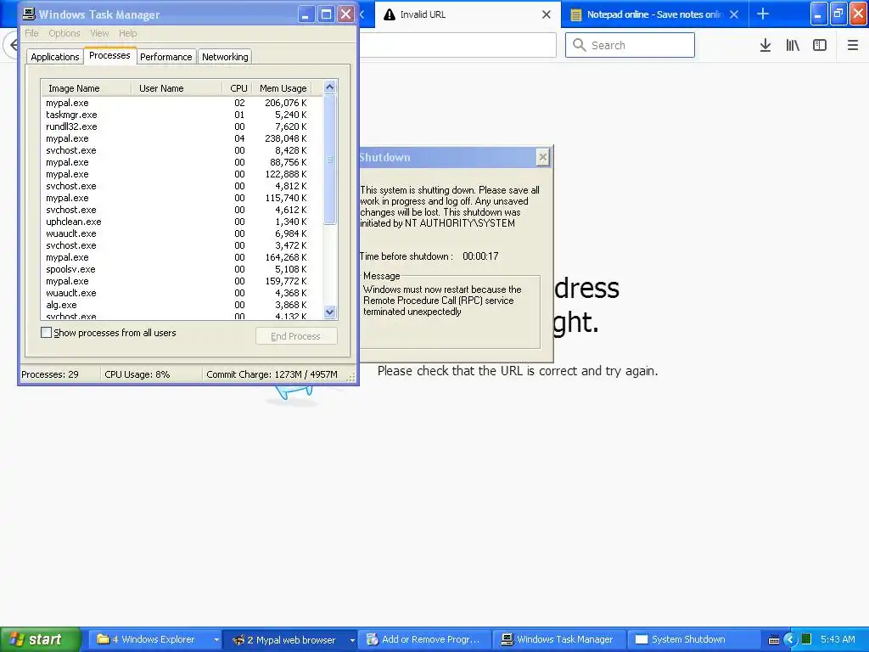Image resolution: width=869 pixels, height=652 pixels.
Task: Sort by CPU column header
Action: (x=238, y=88)
